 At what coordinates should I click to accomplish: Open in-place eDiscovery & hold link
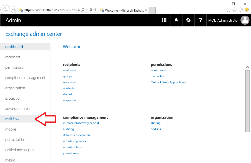[x=81, y=123]
